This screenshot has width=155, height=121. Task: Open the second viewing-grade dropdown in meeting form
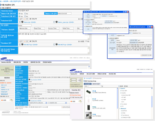[x=57, y=103]
